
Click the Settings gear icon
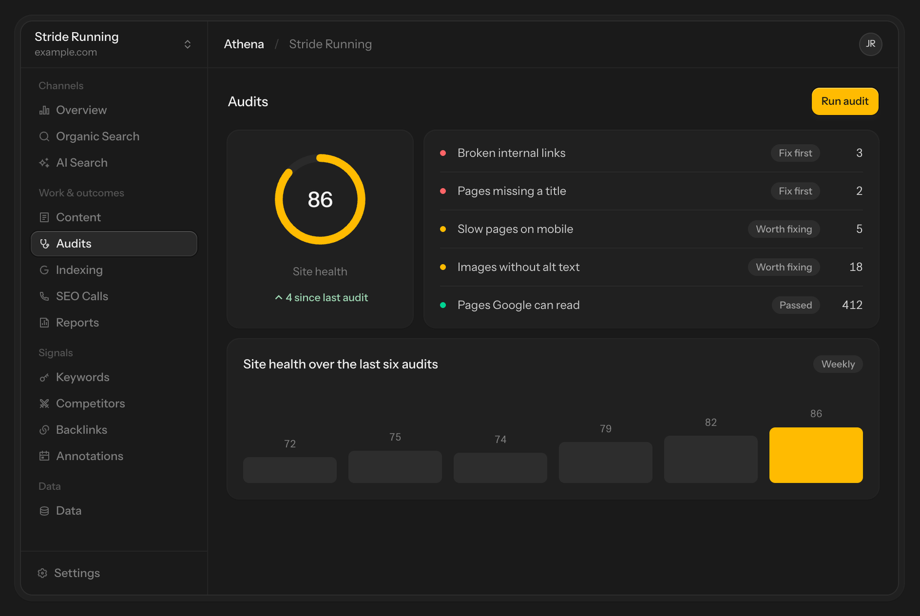click(x=42, y=573)
